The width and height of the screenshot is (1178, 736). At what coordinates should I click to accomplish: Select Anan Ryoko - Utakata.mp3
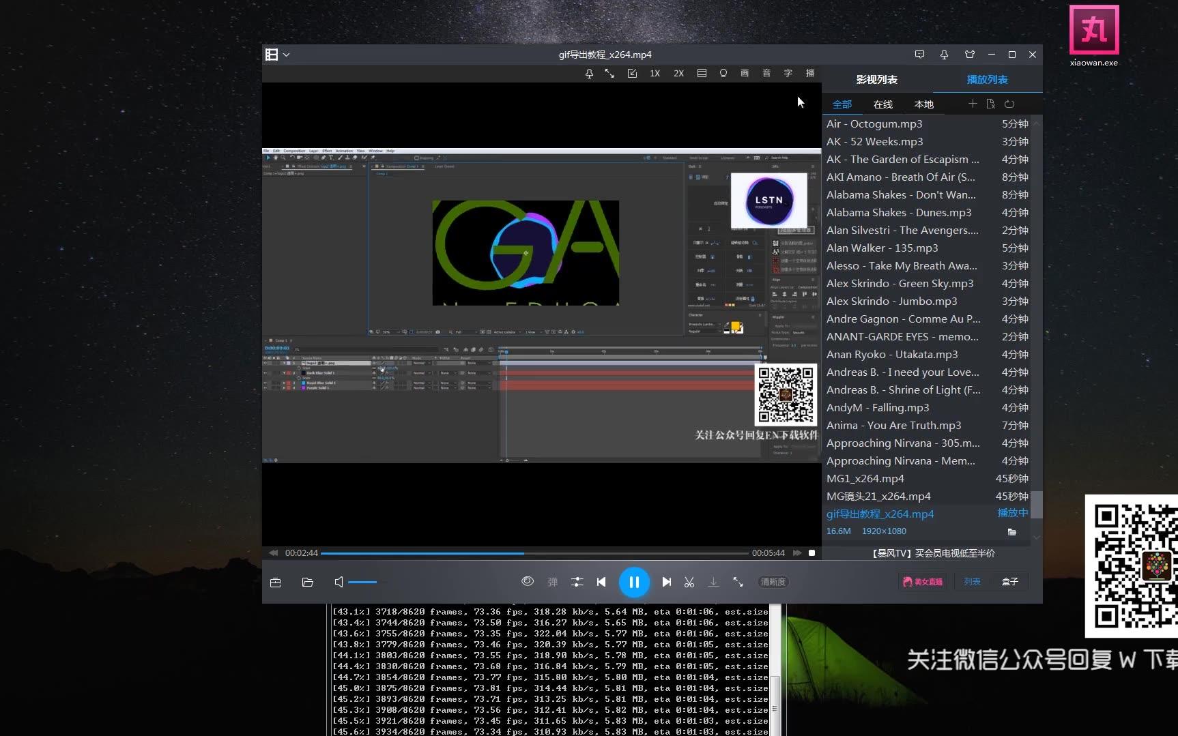coord(928,354)
